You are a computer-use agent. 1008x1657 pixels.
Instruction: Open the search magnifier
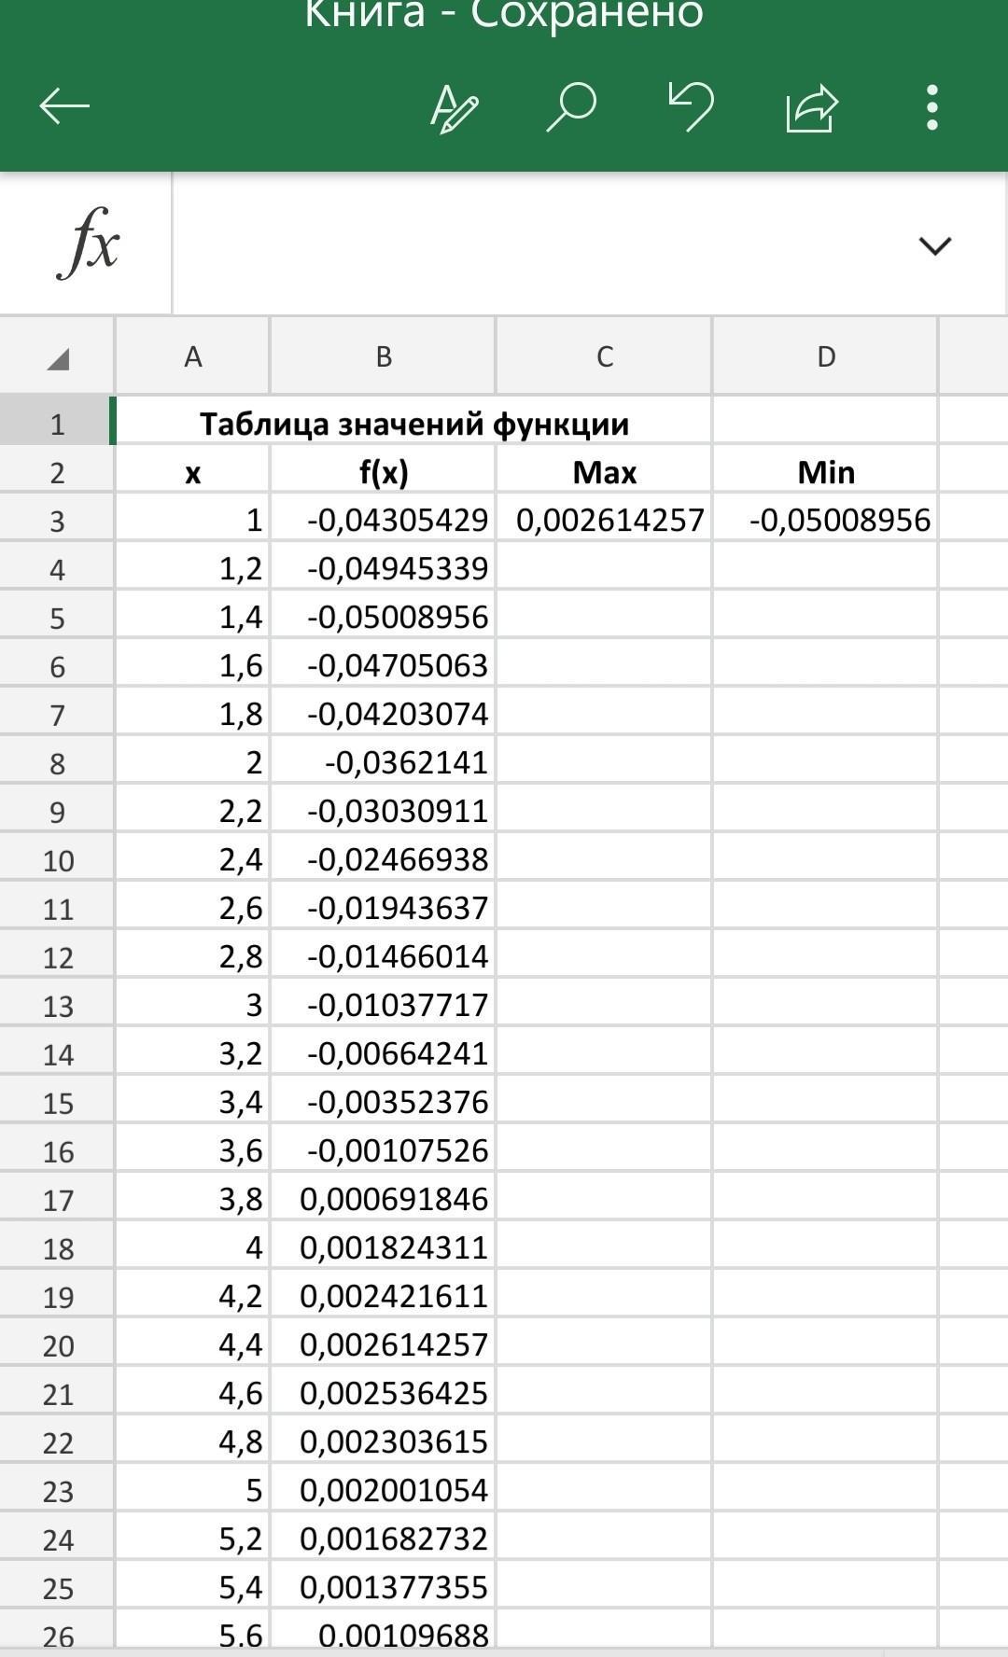pos(570,106)
